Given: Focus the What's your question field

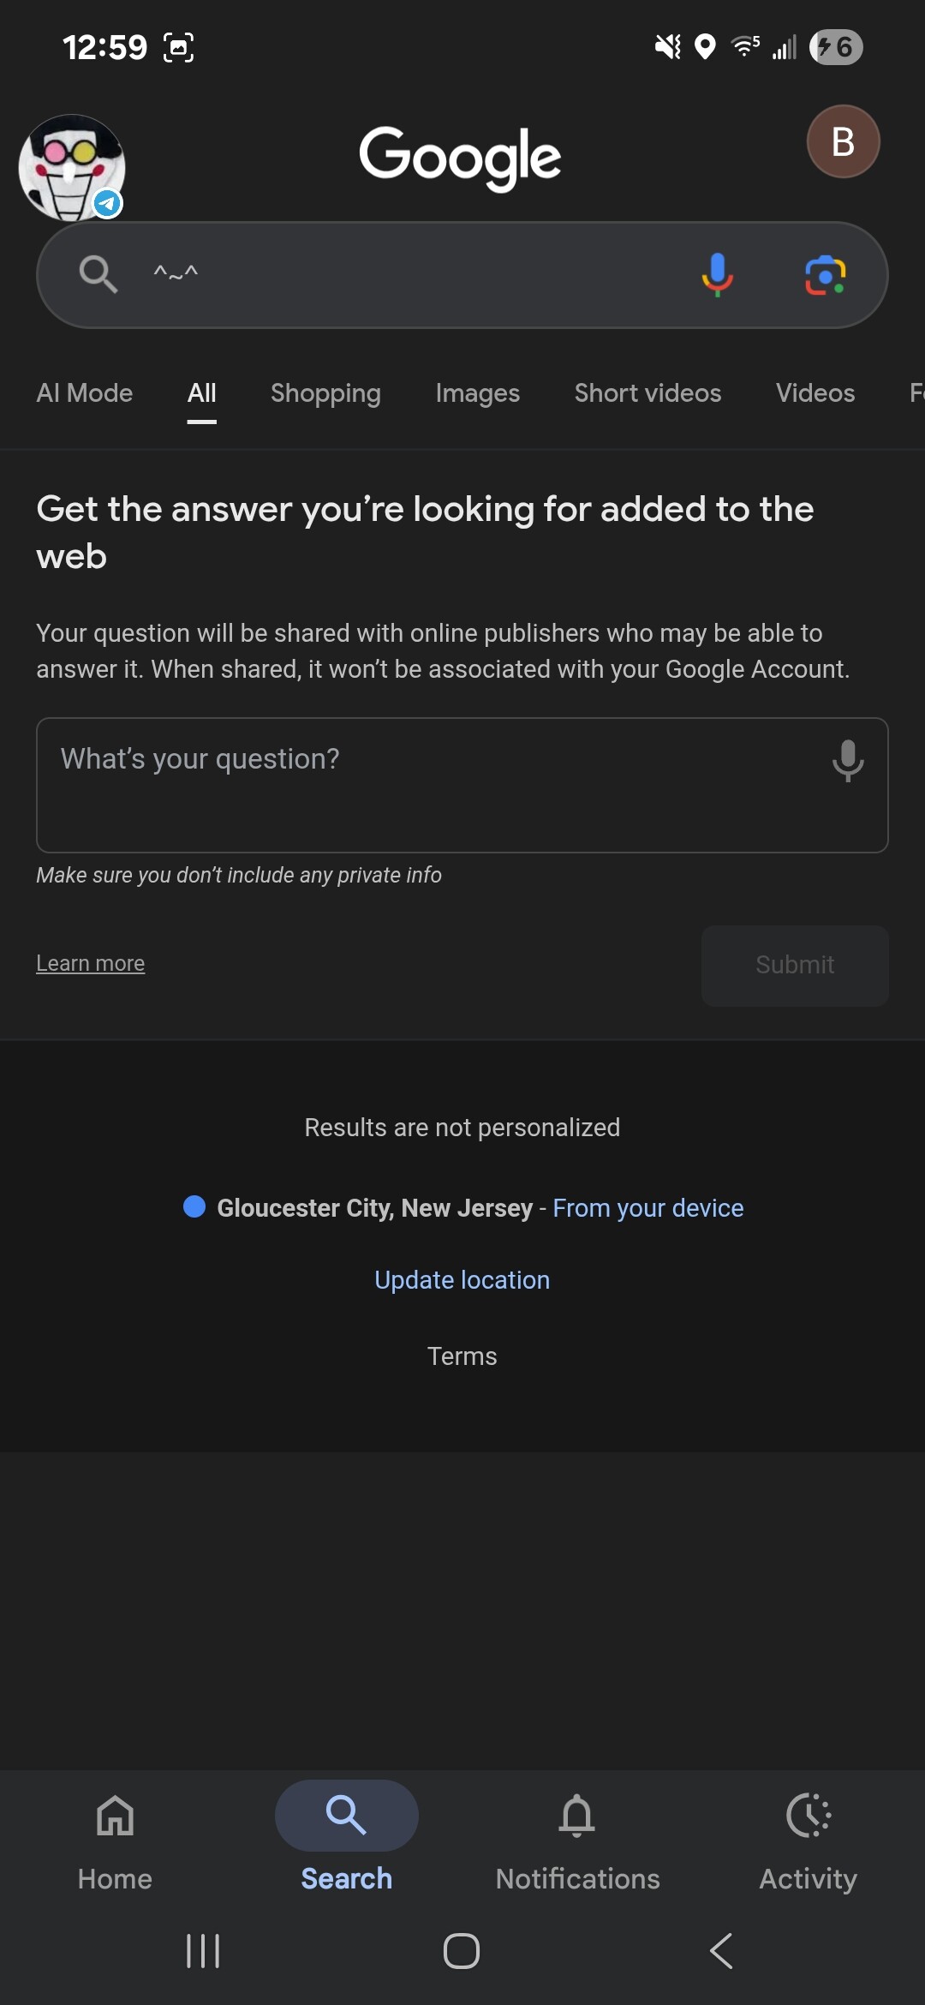Looking at the screenshot, I should click(462, 785).
